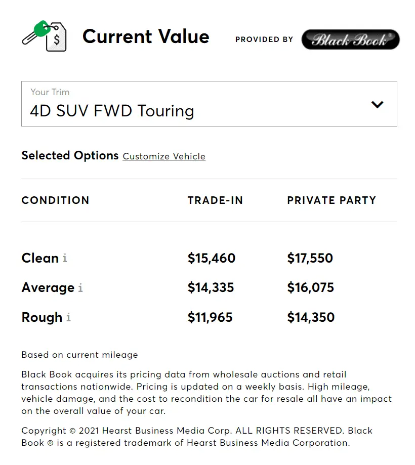Screen dimensions: 415x465
Task: Open the Customize Vehicle link
Action: coord(164,156)
